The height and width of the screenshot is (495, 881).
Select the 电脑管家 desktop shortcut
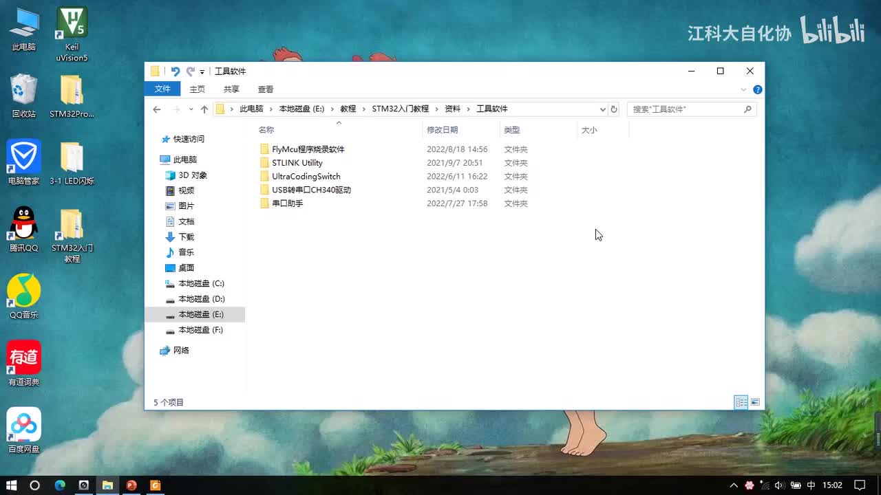(24, 163)
